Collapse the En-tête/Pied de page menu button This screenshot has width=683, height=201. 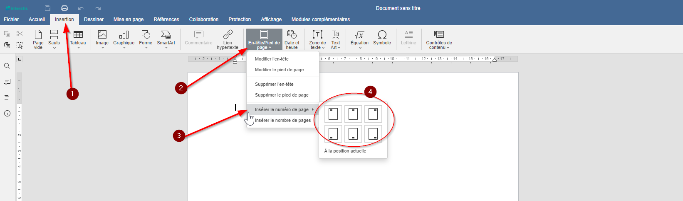264,39
